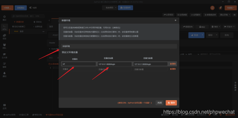Open the 私有项目 project dropdown
Screen dimensions: 238x118
pyautogui.click(x=110, y=8)
